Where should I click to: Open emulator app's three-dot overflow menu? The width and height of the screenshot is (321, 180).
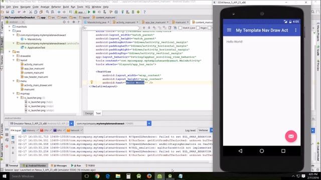tap(295, 30)
